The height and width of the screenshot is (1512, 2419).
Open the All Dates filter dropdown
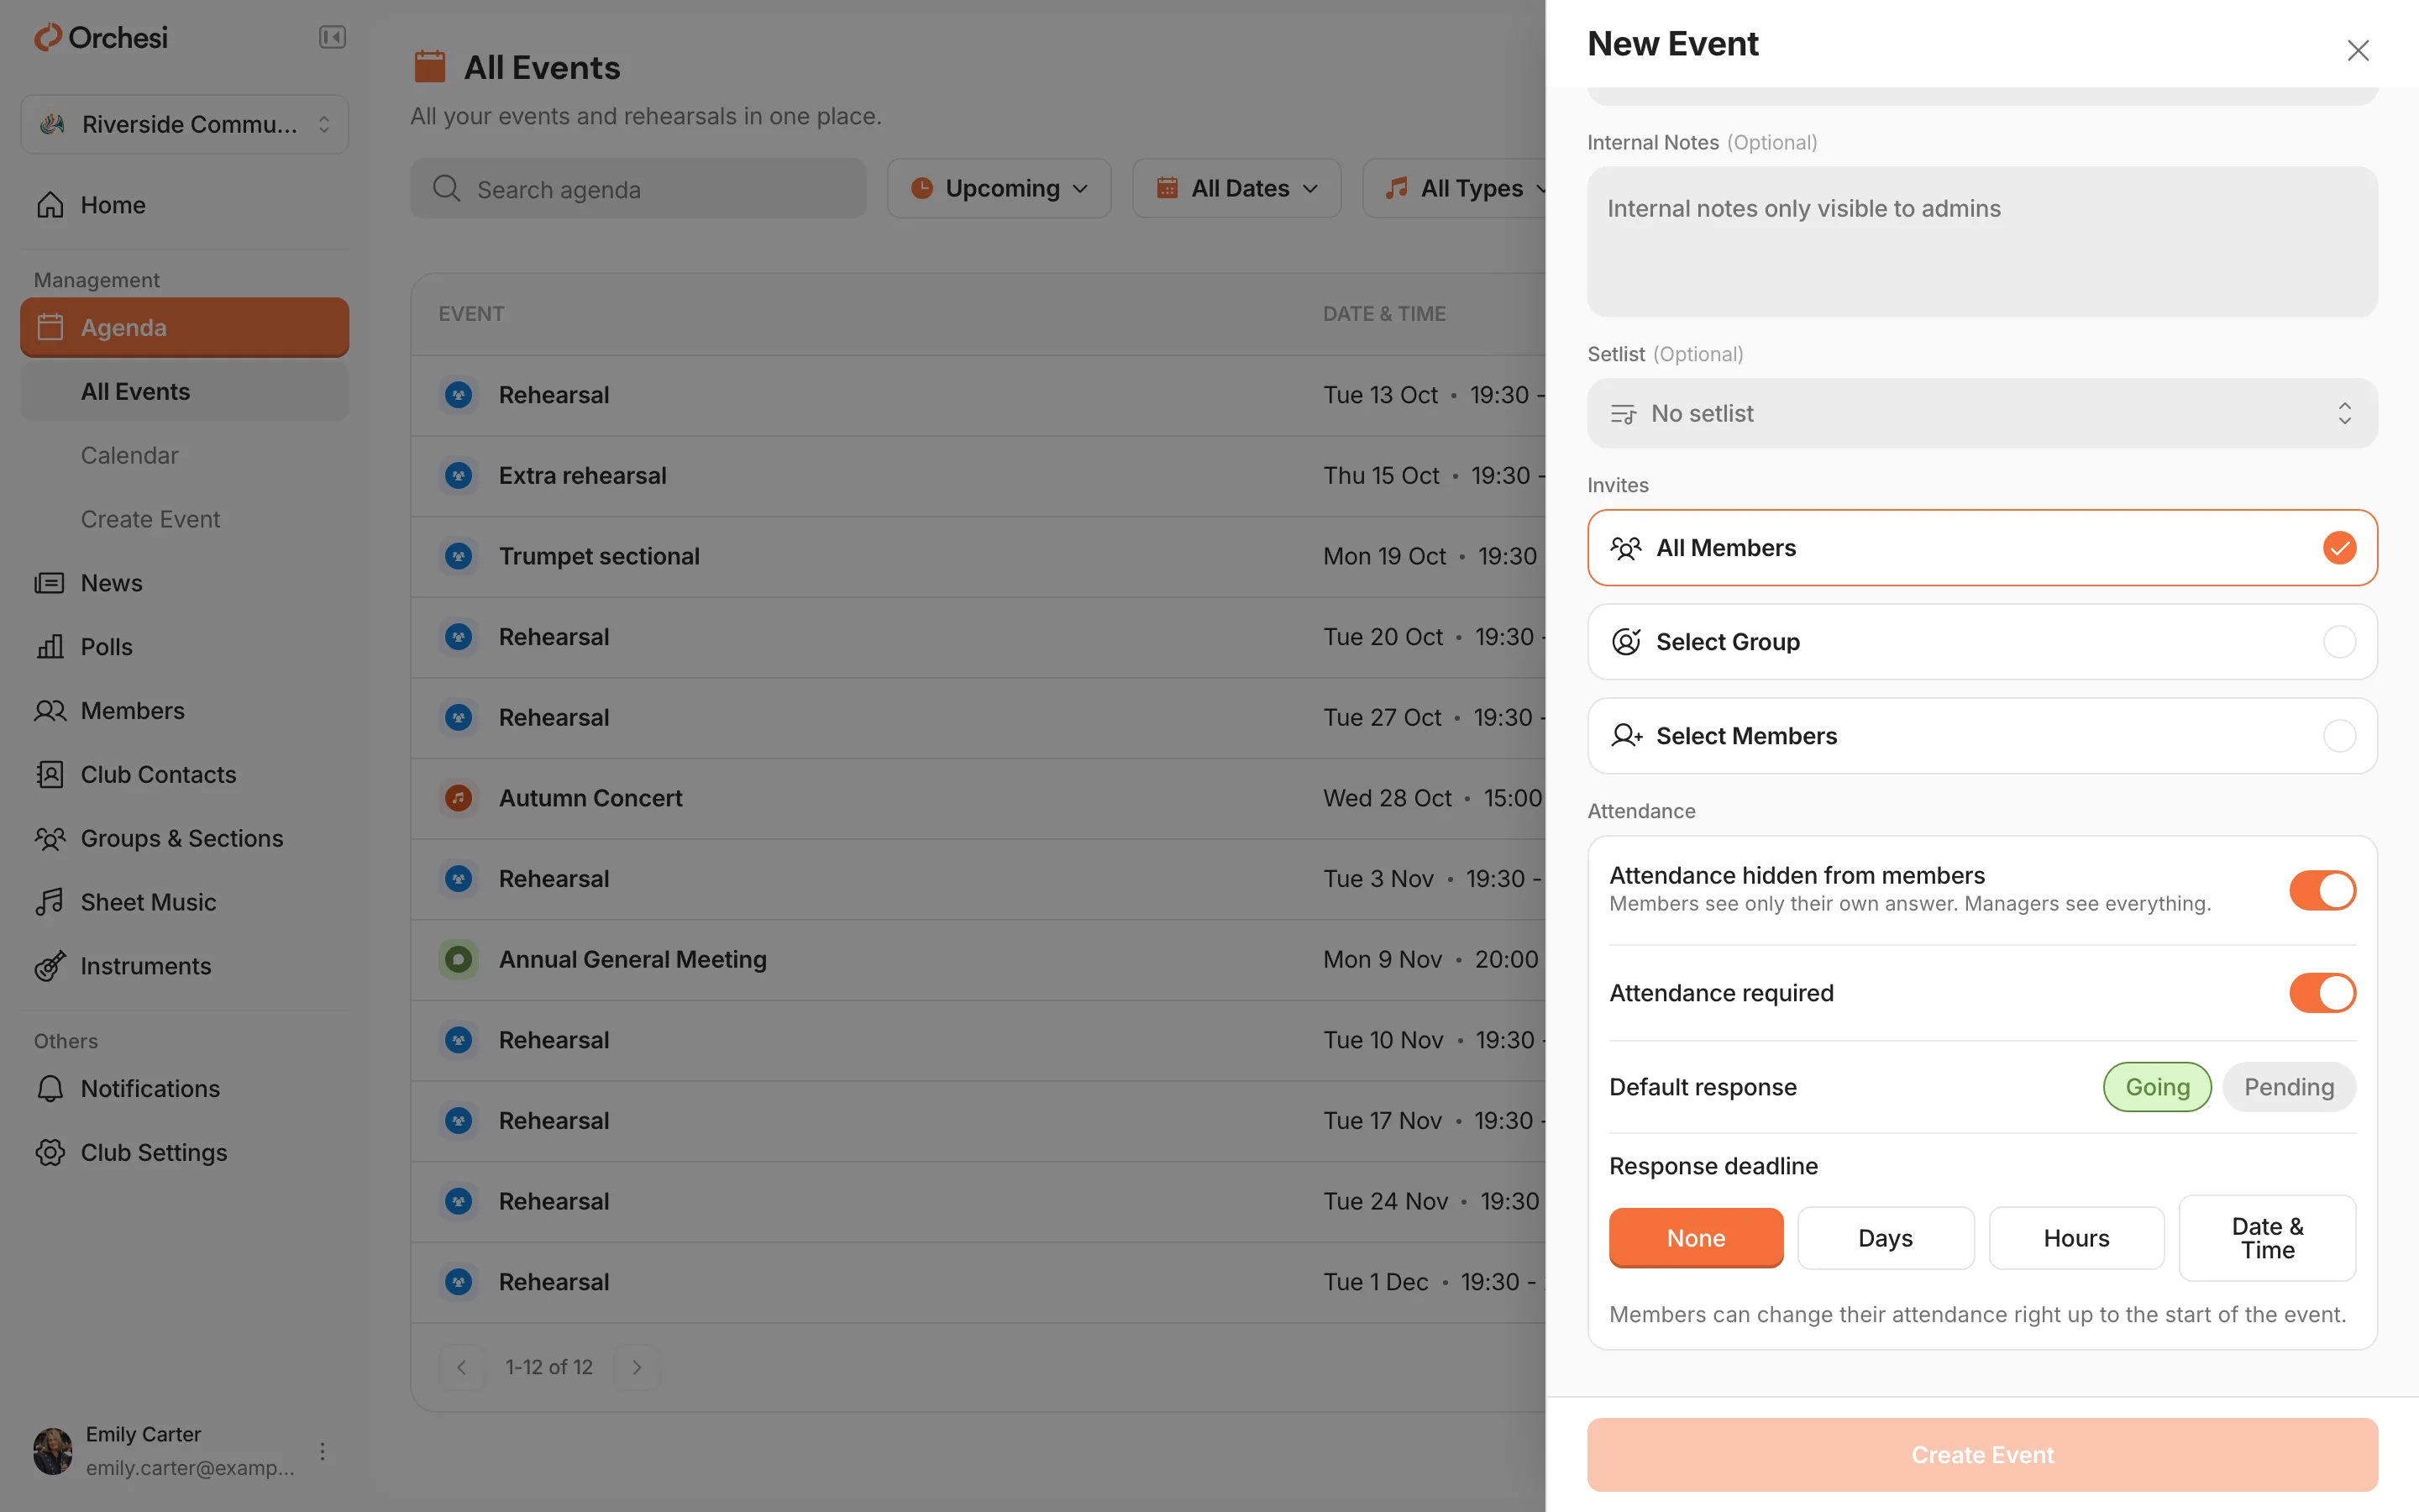click(1236, 188)
